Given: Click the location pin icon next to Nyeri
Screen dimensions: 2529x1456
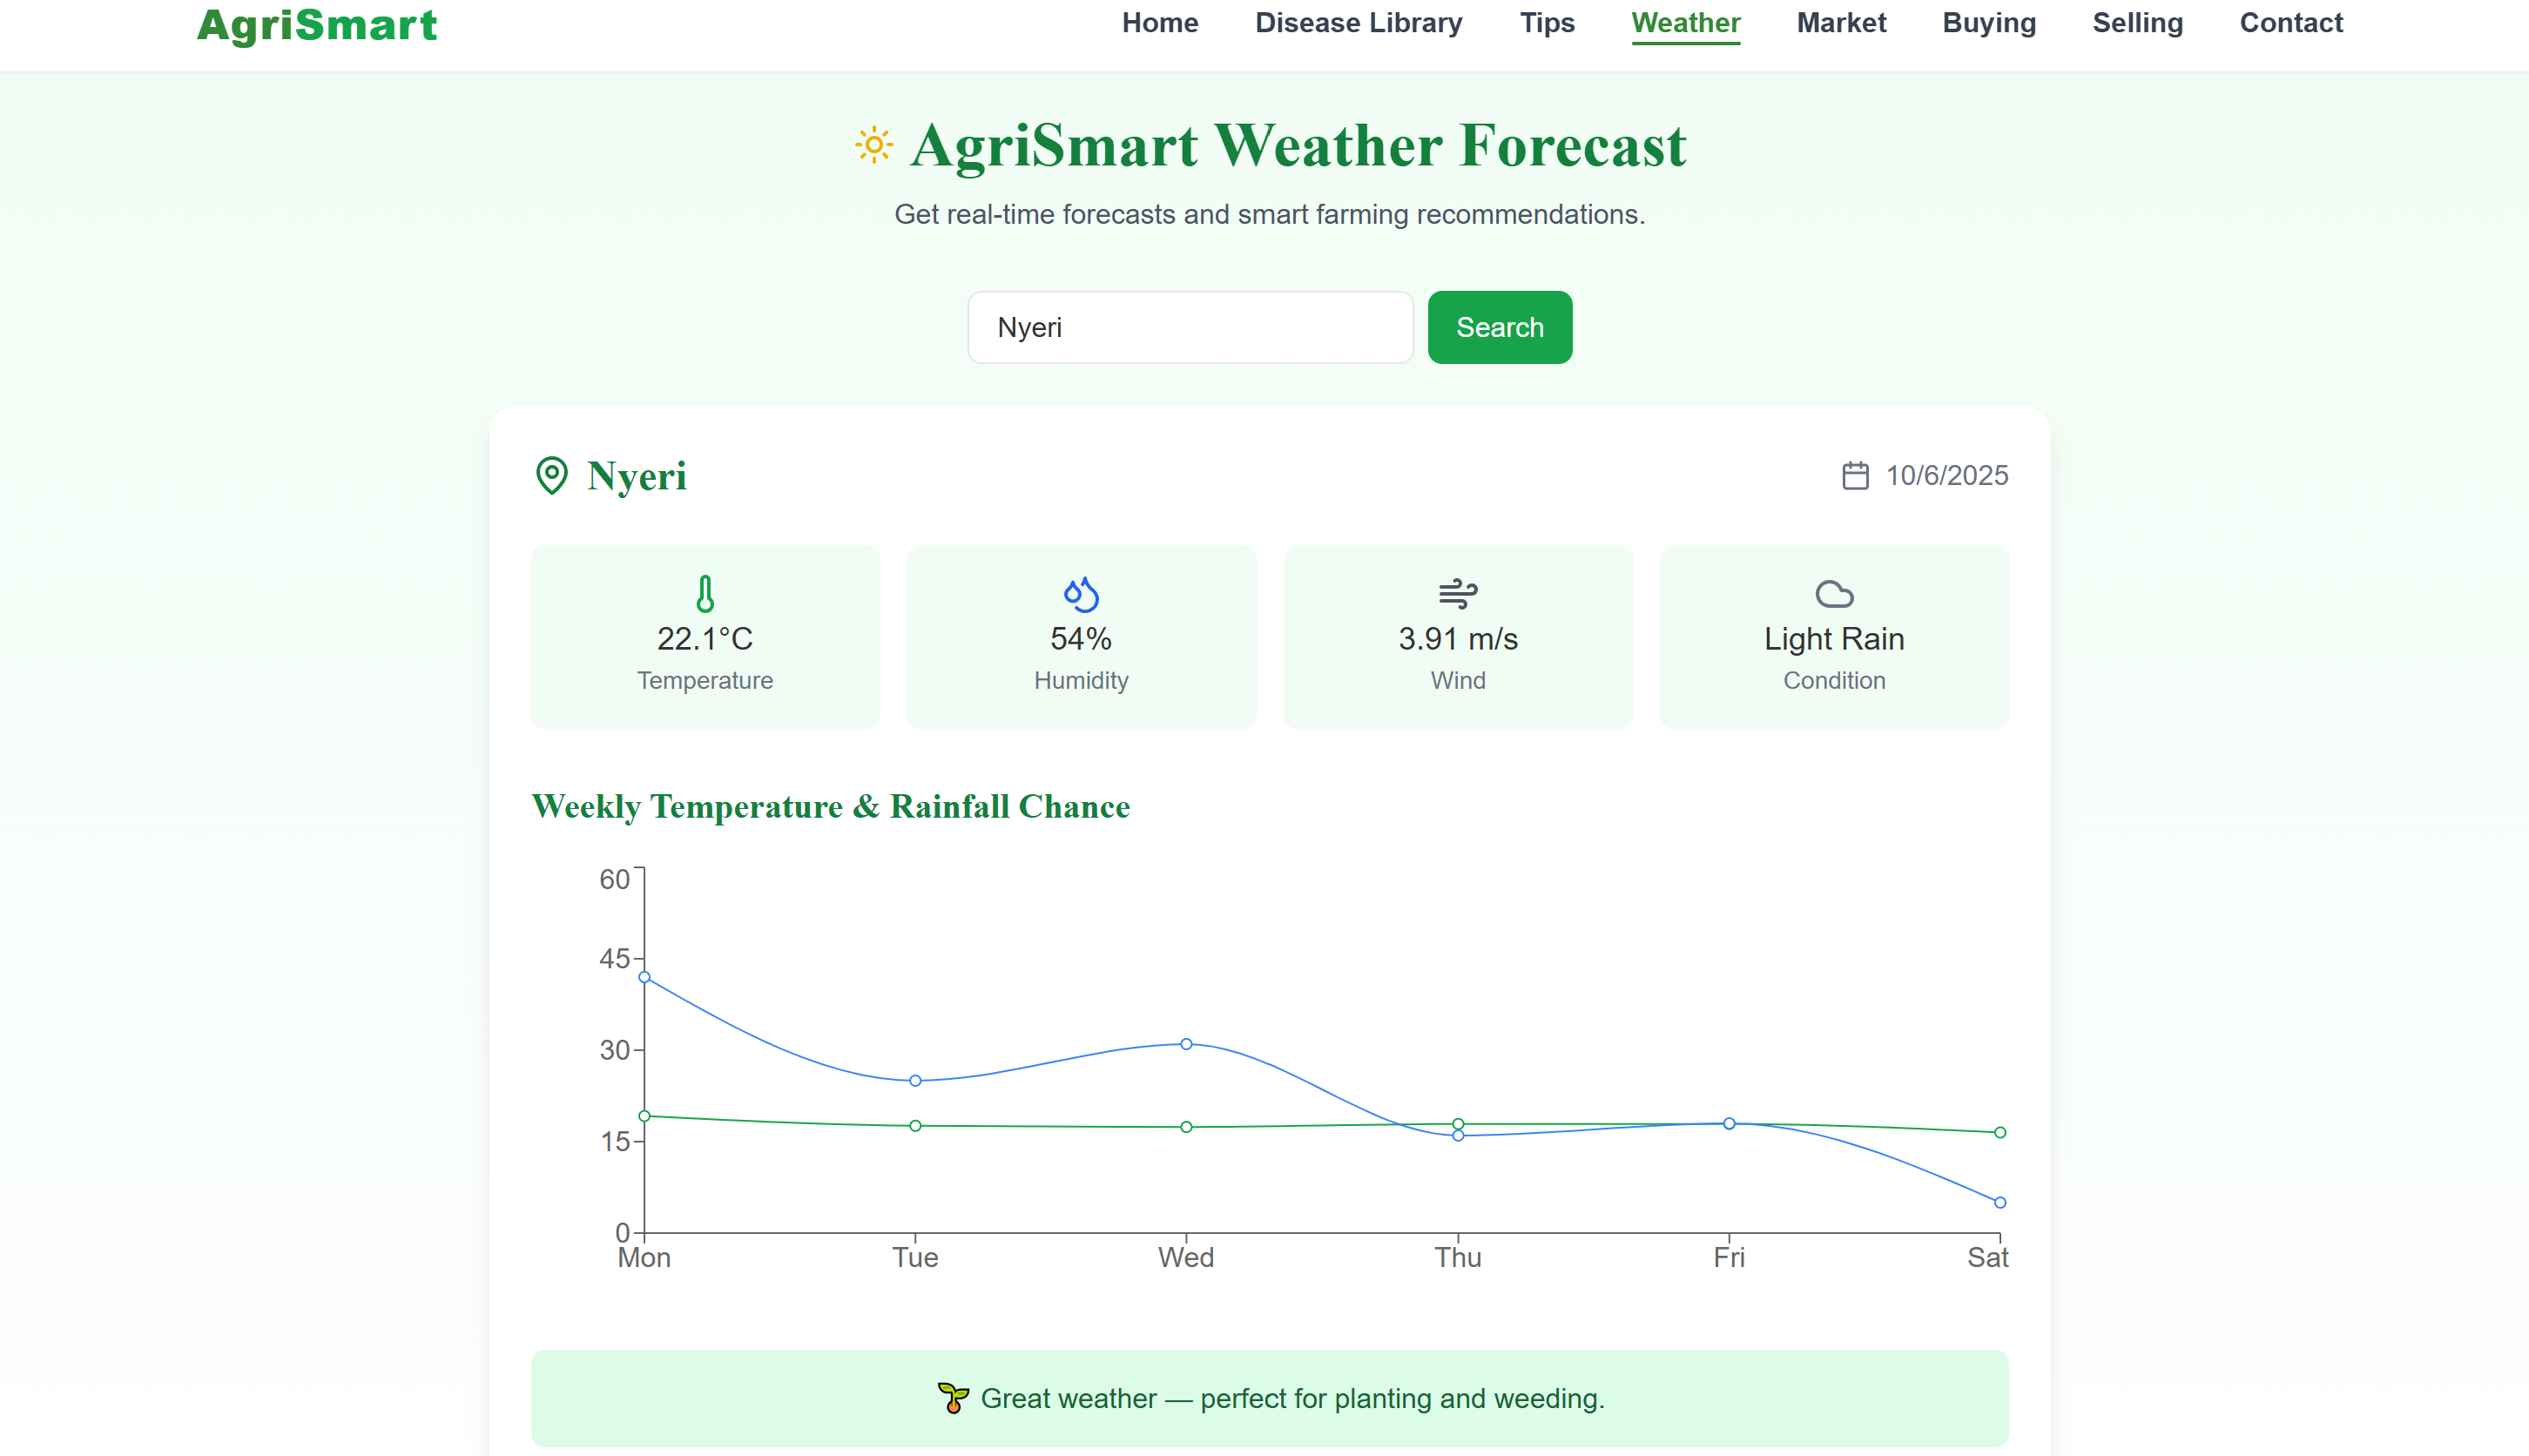Looking at the screenshot, I should coord(552,476).
